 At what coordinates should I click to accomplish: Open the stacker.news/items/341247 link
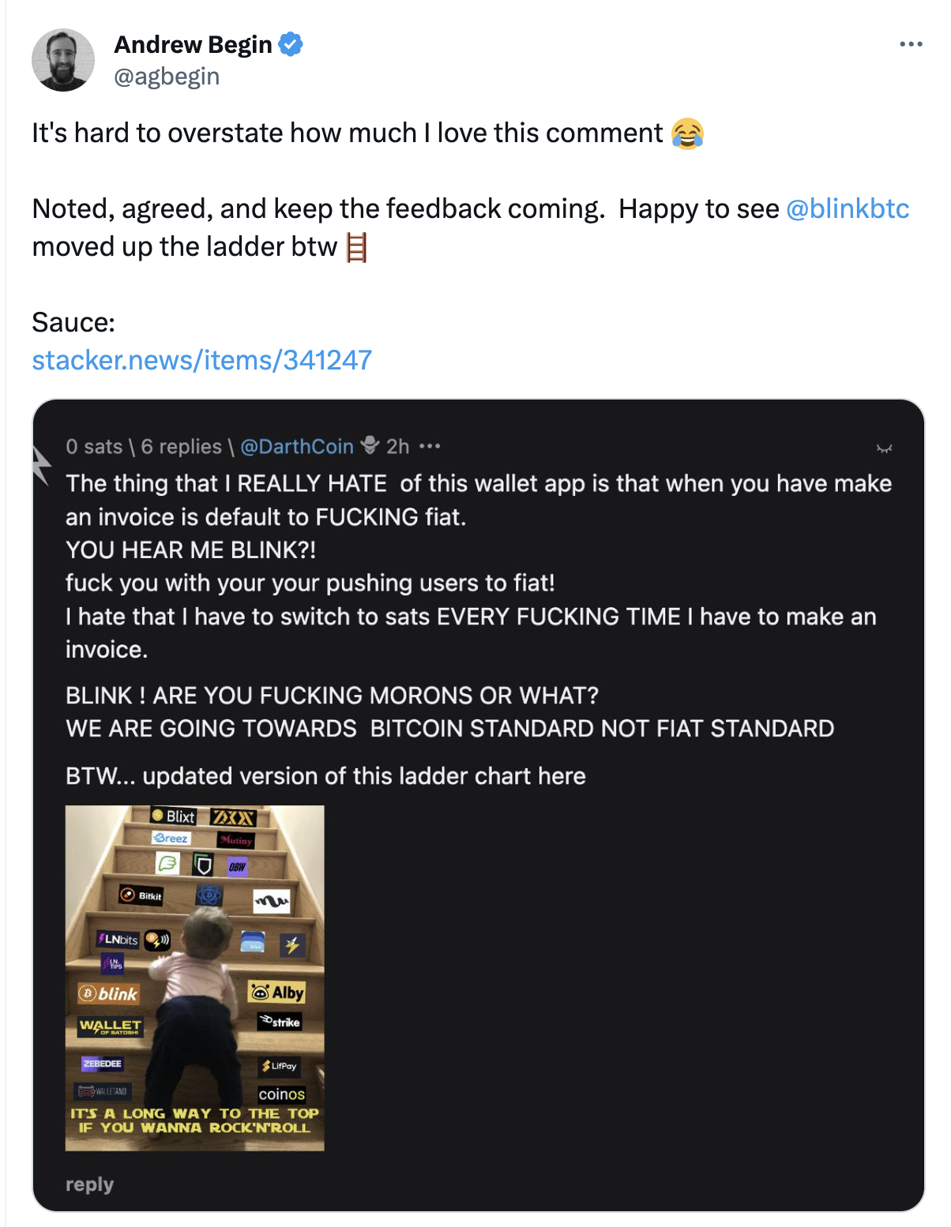(201, 360)
